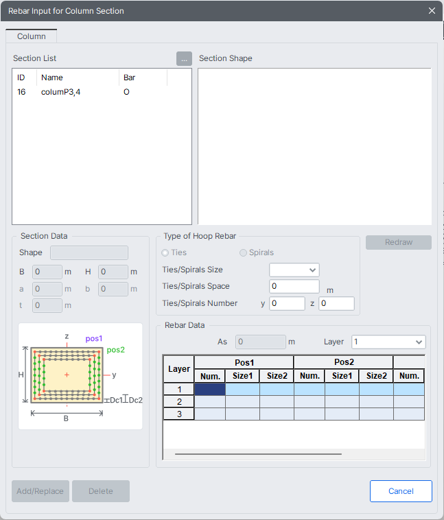444x520 pixels.
Task: Click the Ties/Spirals Number y field
Action: coord(287,303)
